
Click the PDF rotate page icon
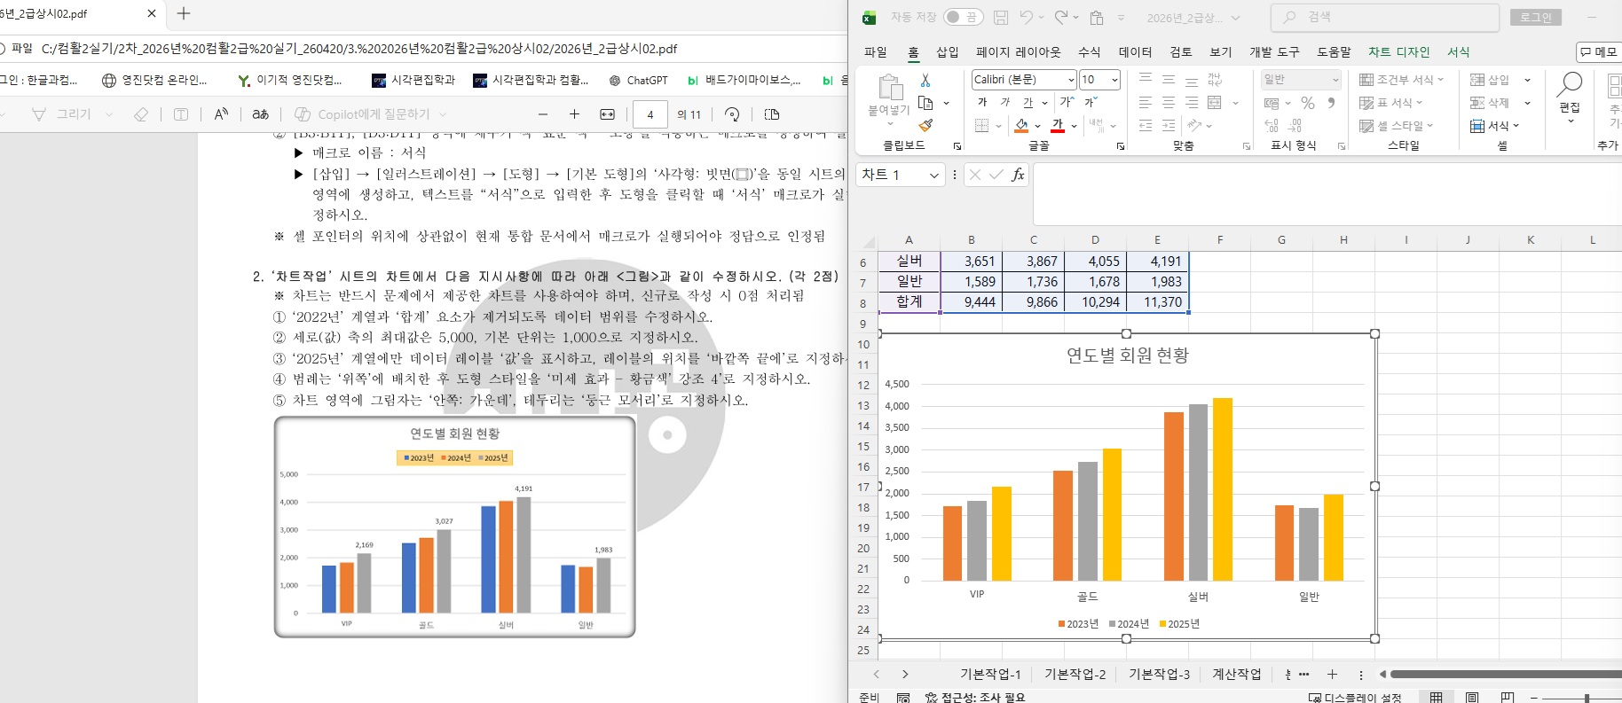(x=732, y=114)
